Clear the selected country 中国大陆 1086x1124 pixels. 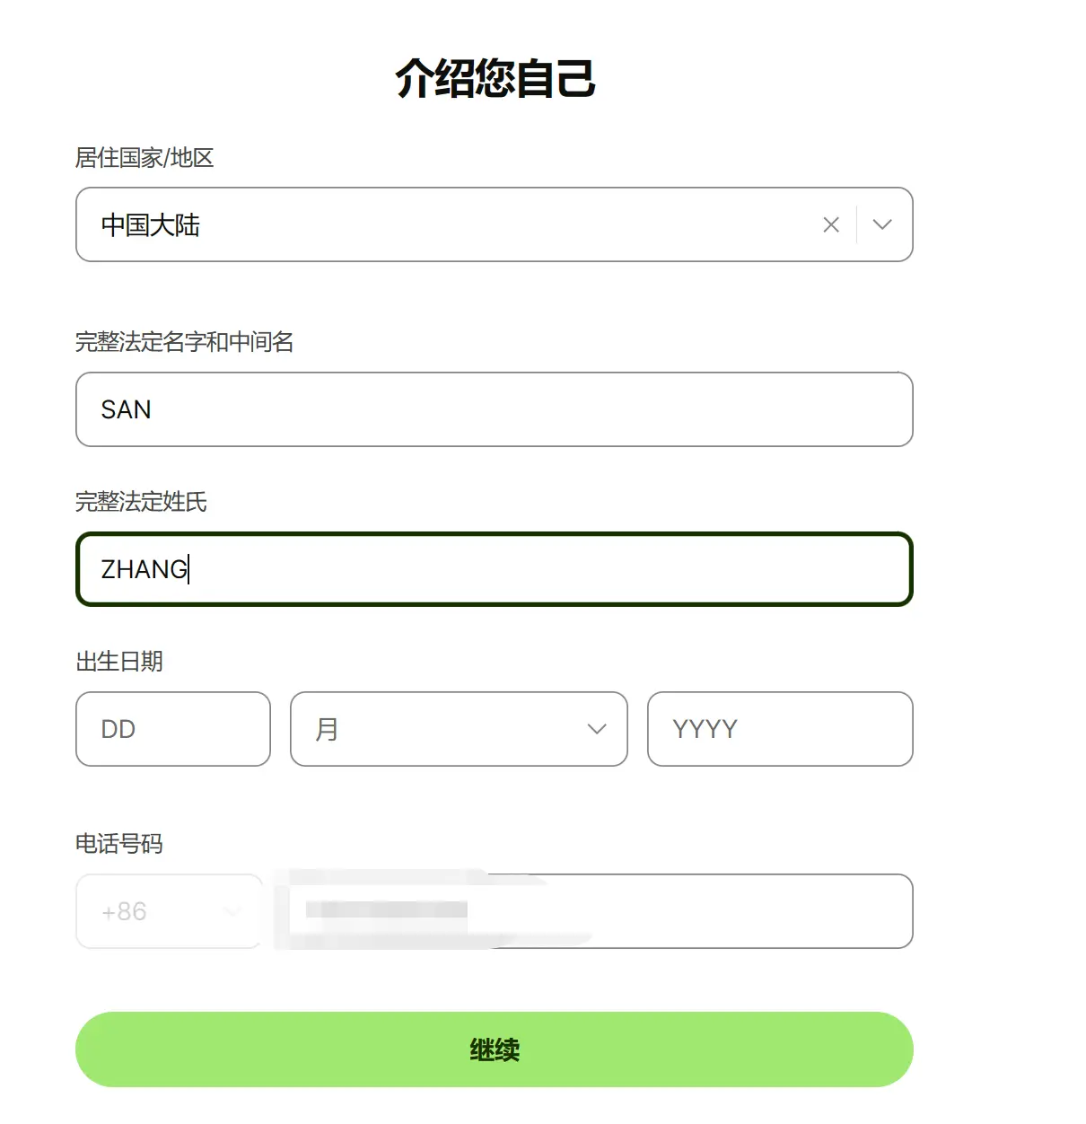coord(831,224)
